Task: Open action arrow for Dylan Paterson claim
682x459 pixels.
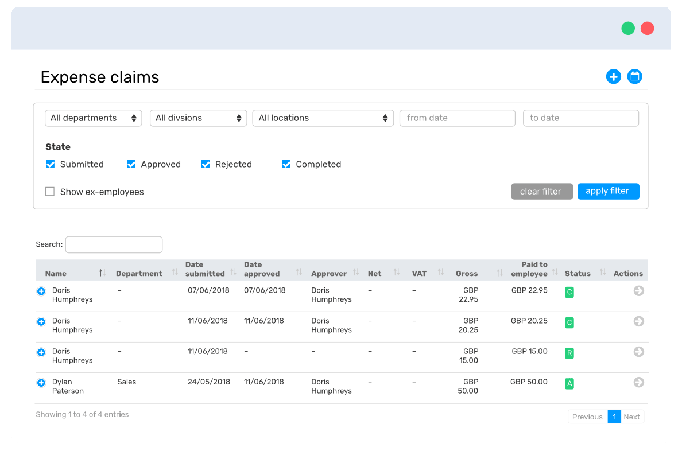Action: tap(638, 382)
